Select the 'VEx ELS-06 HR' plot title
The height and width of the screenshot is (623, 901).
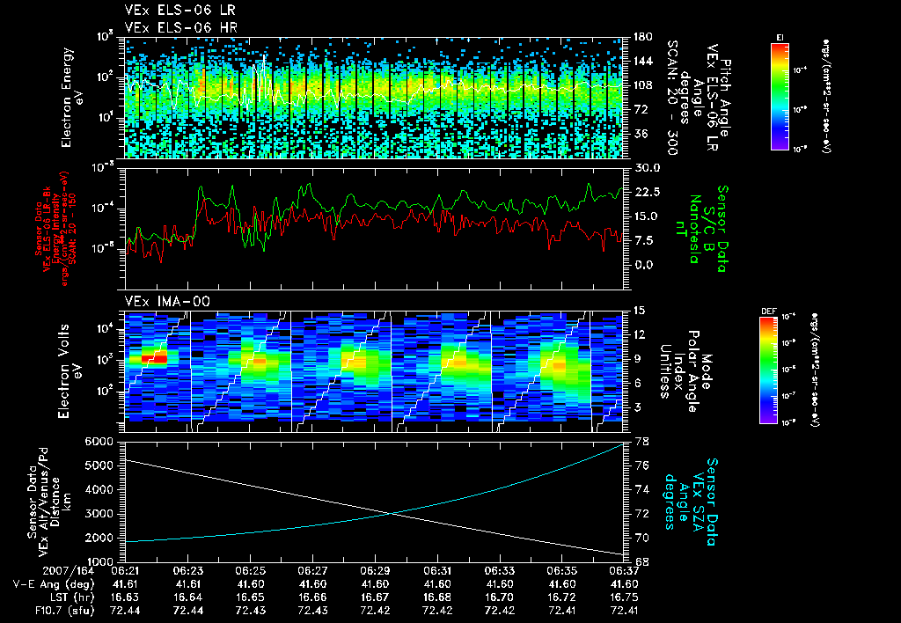pos(181,27)
